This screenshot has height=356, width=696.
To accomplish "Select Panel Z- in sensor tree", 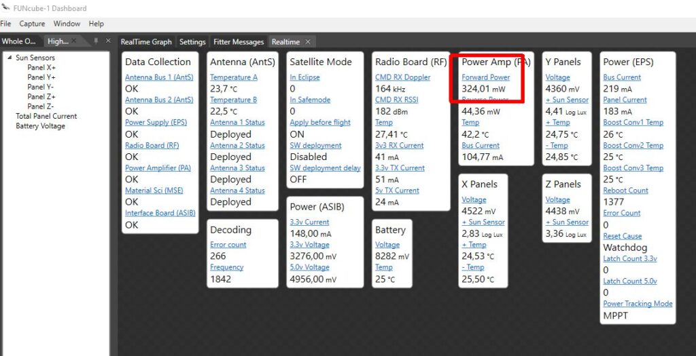I will coord(41,106).
